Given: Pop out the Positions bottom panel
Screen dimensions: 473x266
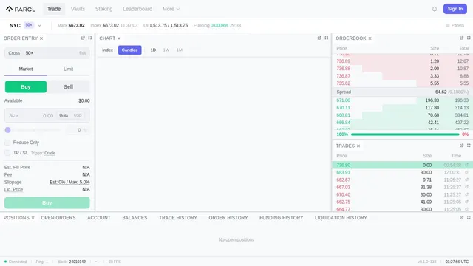Looking at the screenshot, I should (x=461, y=217).
